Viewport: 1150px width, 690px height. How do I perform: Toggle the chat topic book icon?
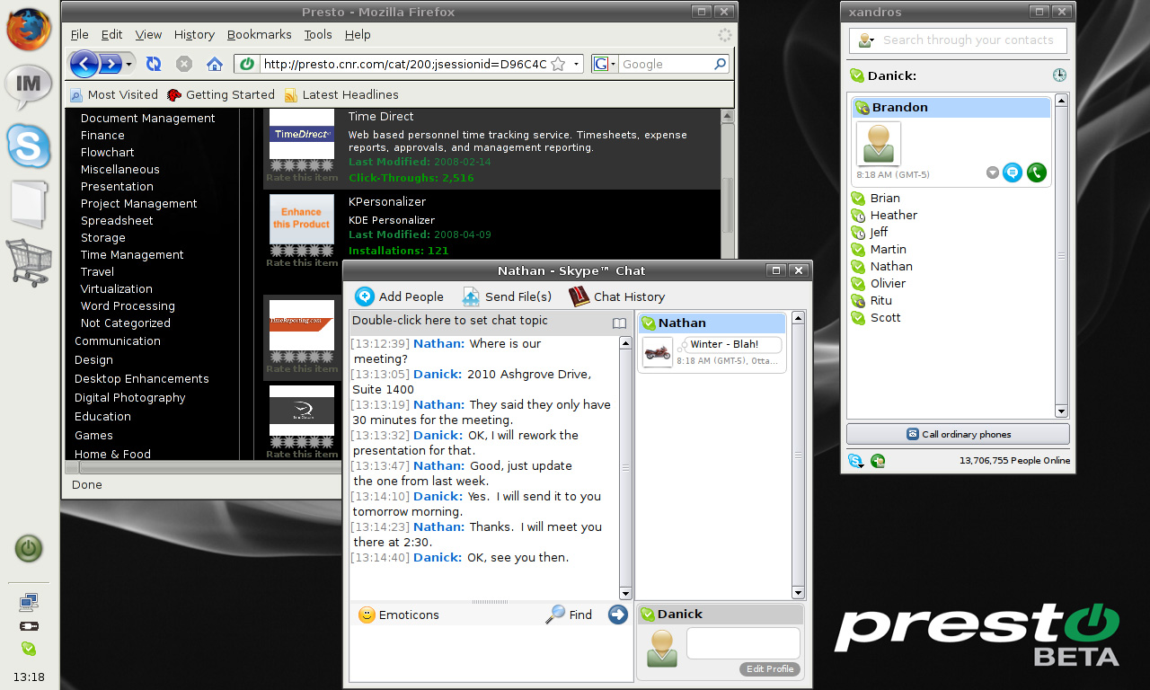(619, 323)
